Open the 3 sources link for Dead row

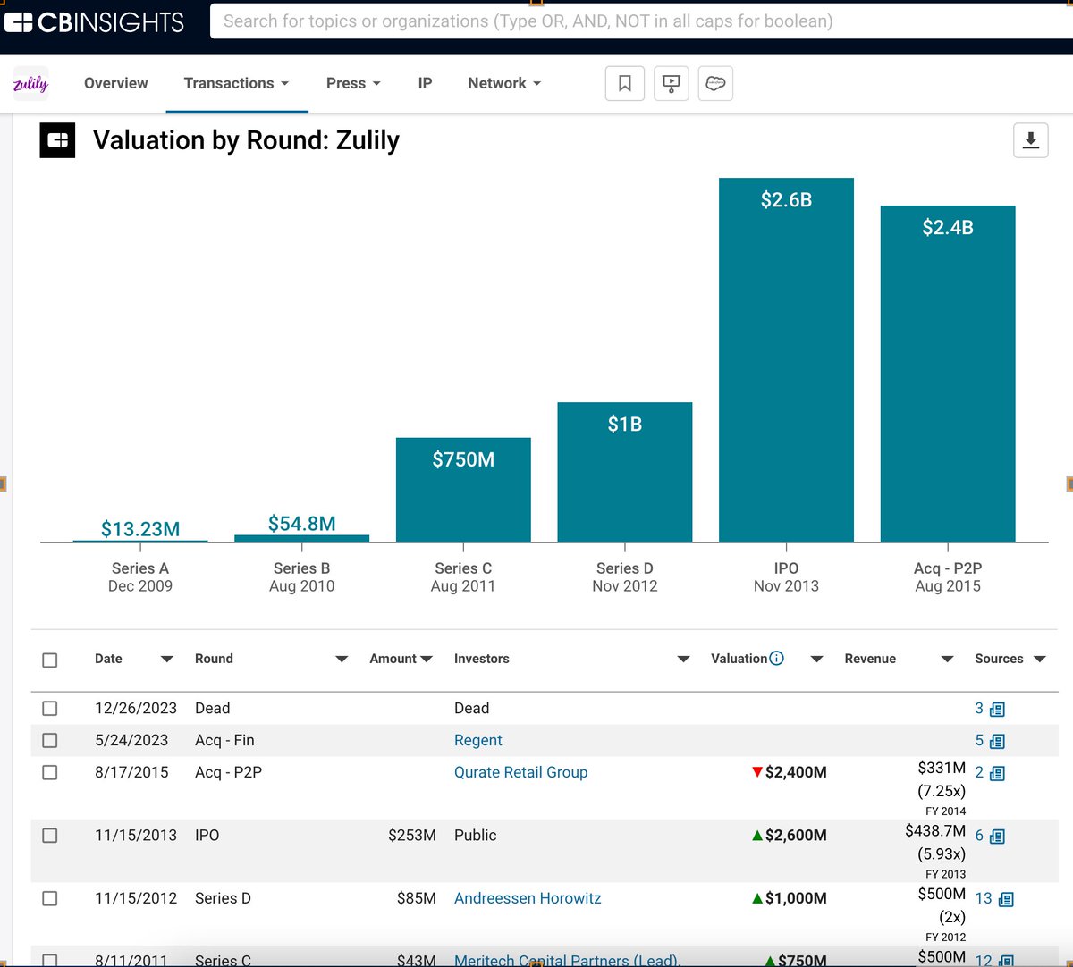[979, 708]
